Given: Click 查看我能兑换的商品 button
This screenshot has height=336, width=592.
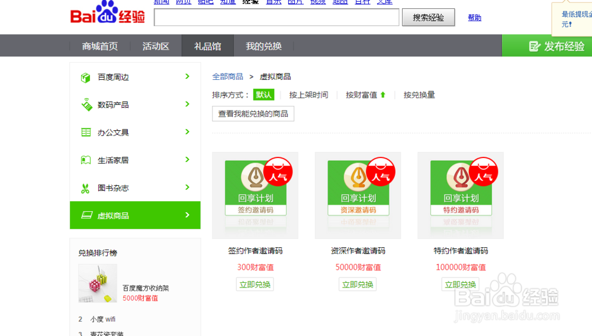Looking at the screenshot, I should [x=253, y=114].
